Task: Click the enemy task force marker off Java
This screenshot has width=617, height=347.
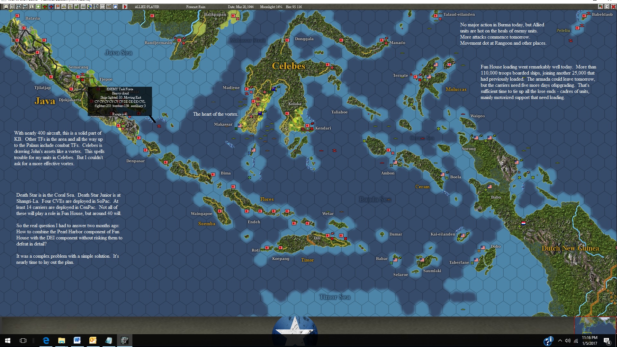Action: tap(159, 126)
